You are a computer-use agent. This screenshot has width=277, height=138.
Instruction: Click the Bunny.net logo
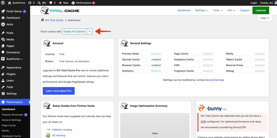pyautogui.click(x=212, y=108)
